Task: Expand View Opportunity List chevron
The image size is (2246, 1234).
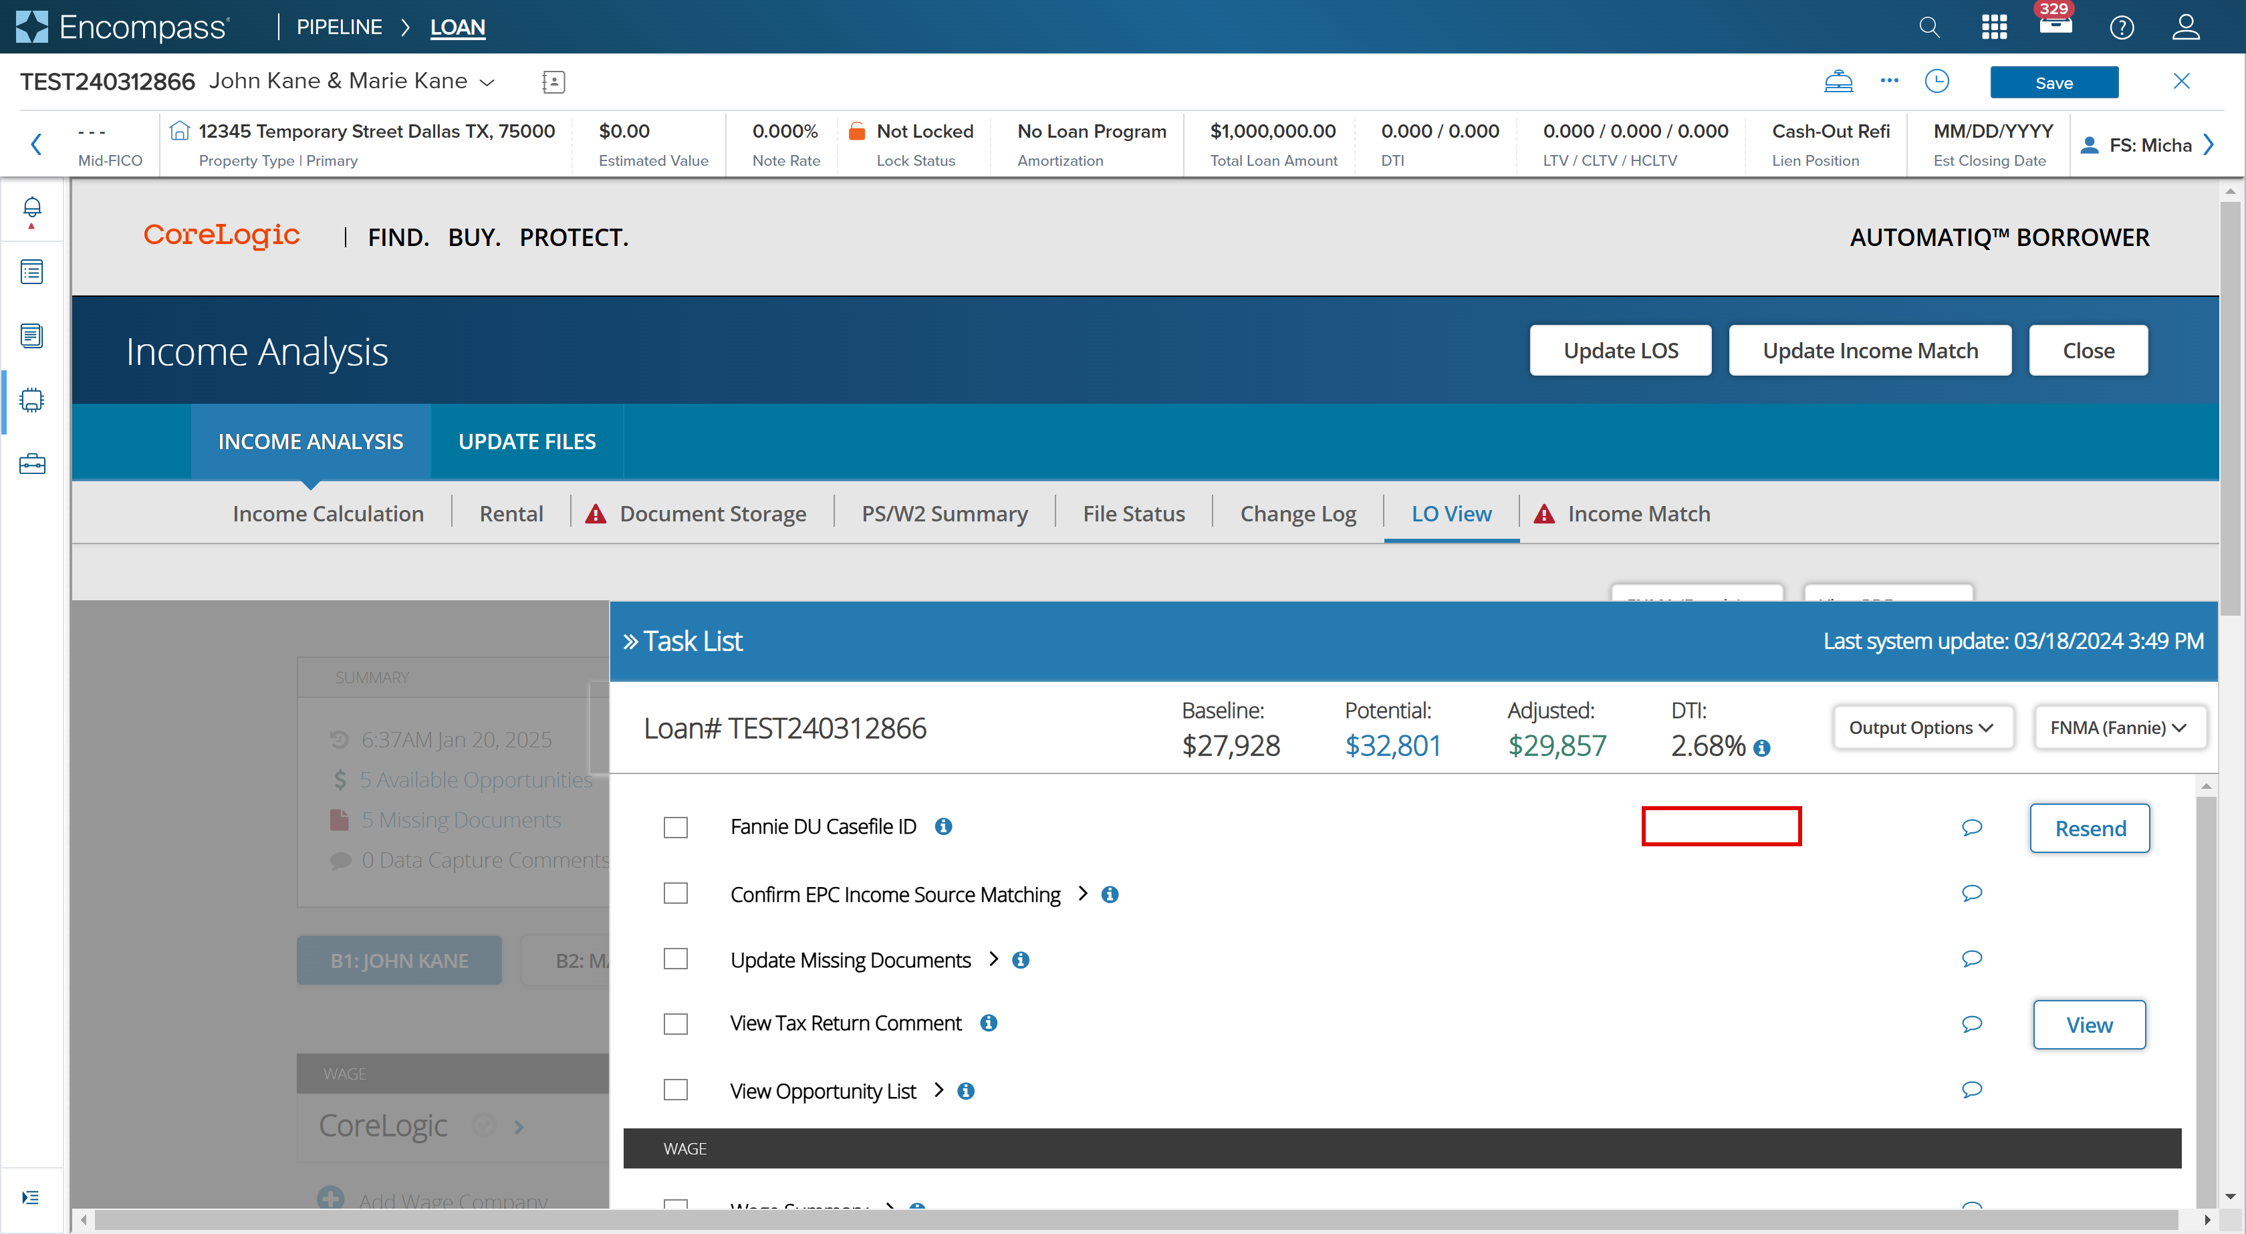Action: click(x=938, y=1089)
